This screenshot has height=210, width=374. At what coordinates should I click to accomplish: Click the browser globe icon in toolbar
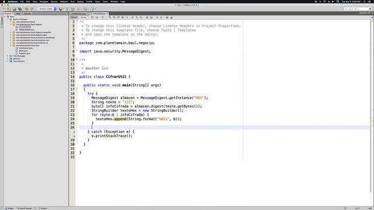[x=61, y=9]
